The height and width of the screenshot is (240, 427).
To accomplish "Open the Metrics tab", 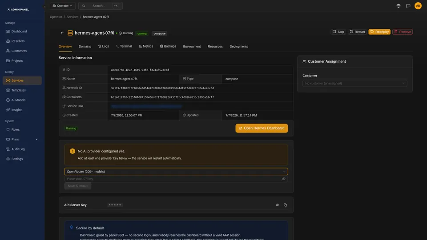I will (146, 47).
